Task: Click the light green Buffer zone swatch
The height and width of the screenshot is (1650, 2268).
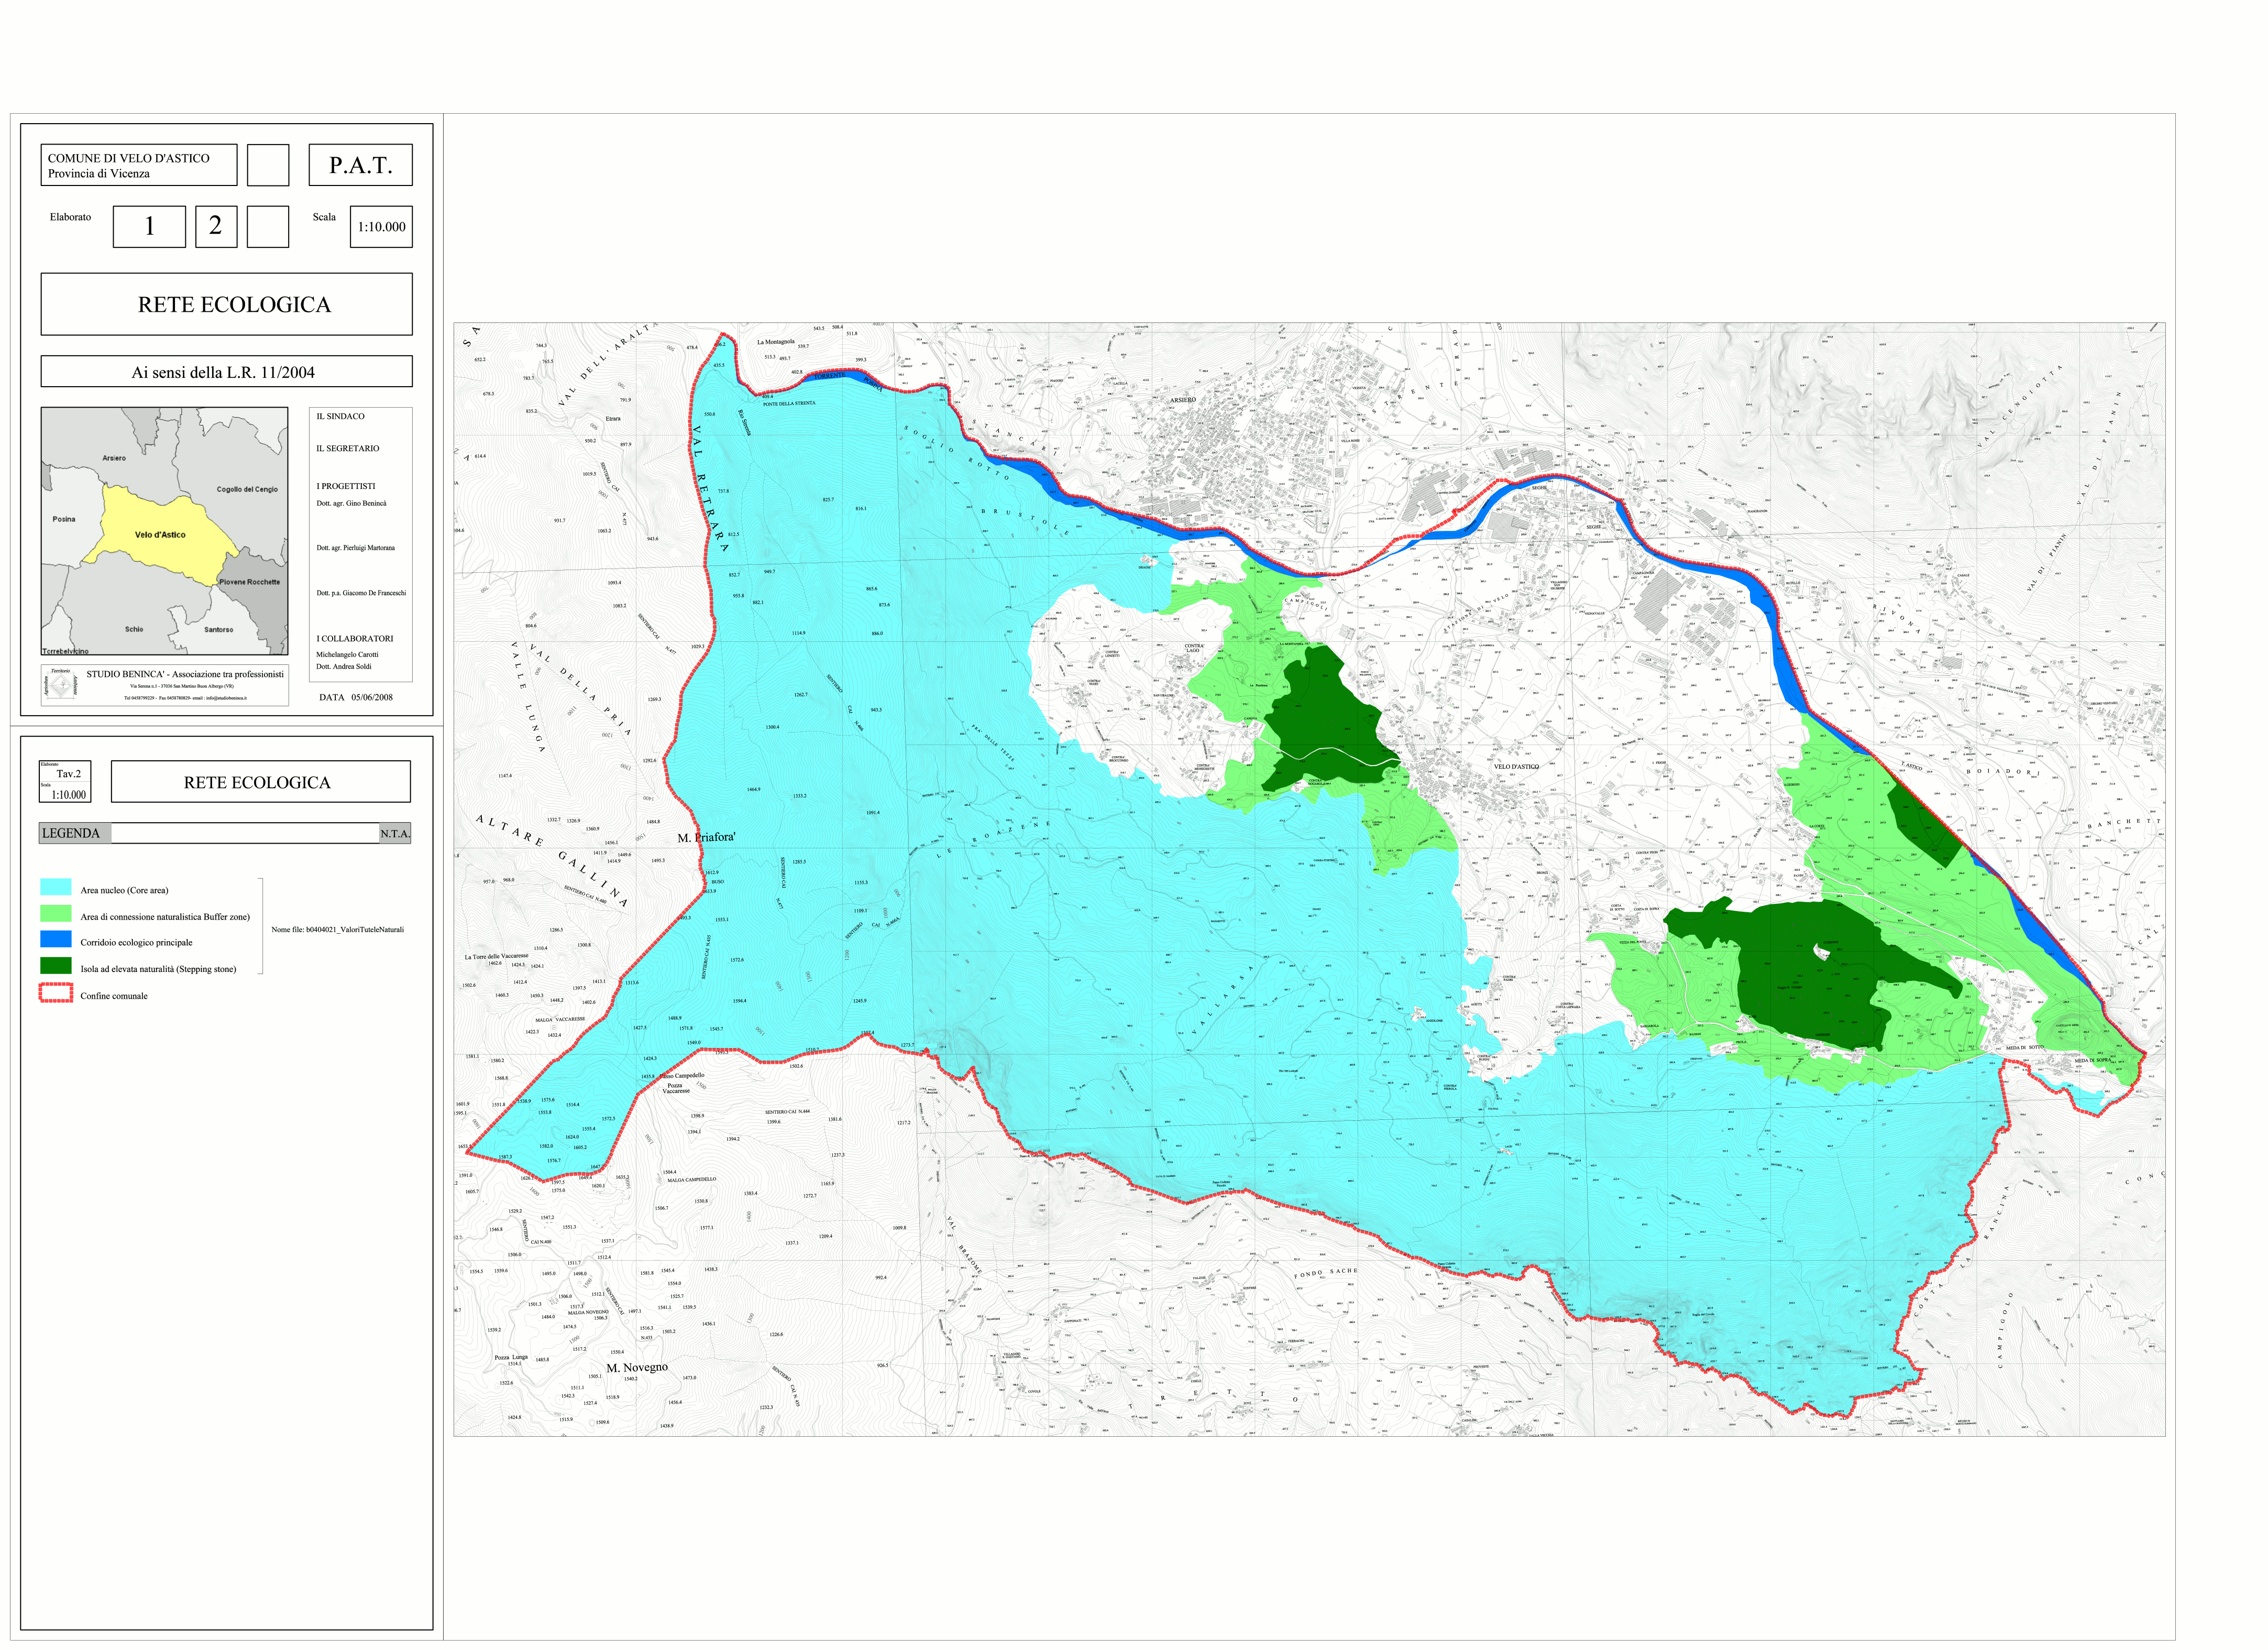Action: click(56, 914)
